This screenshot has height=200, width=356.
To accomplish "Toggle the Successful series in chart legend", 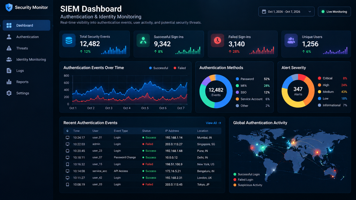I will 159,68.
